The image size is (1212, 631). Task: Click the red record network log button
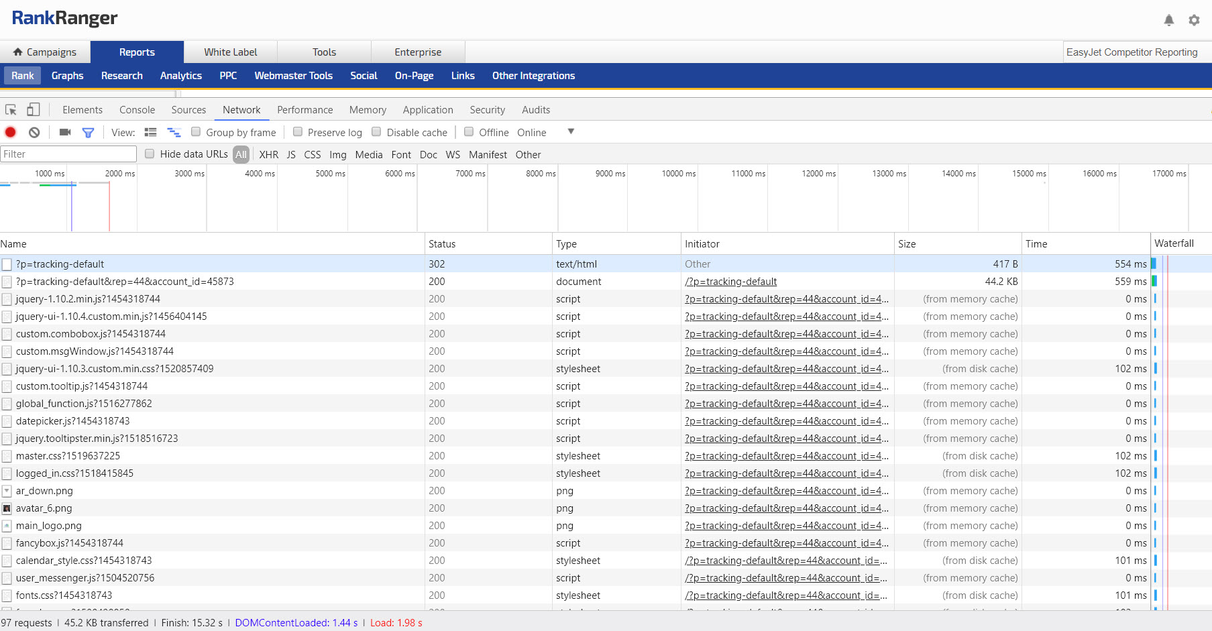11,132
